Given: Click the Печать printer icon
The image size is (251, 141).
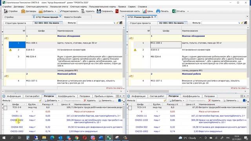Looking at the screenshot, I should coord(158,11).
